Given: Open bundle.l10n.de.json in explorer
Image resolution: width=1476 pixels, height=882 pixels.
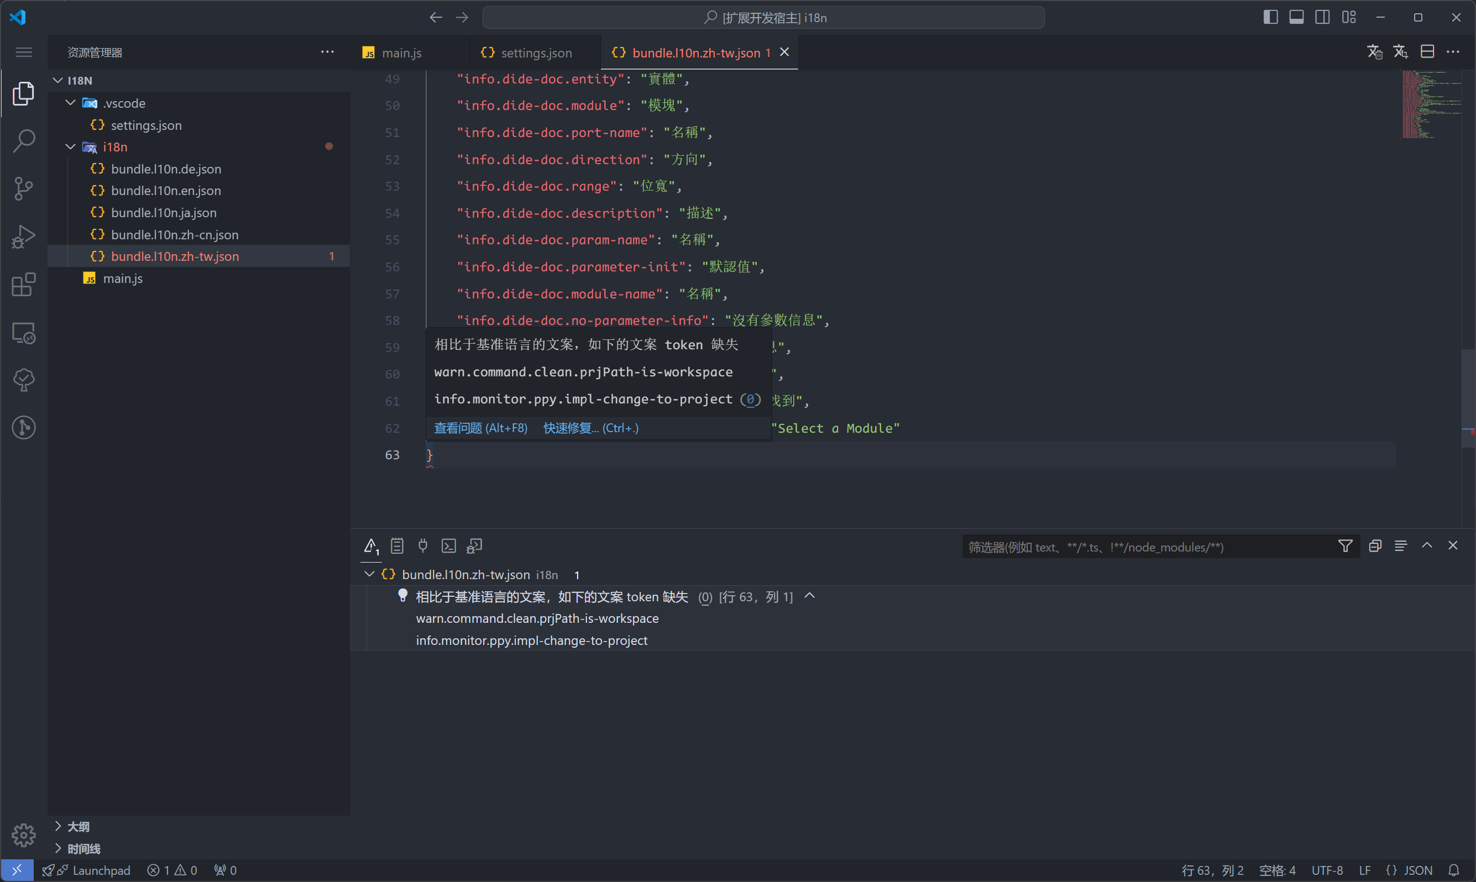Looking at the screenshot, I should [199, 169].
